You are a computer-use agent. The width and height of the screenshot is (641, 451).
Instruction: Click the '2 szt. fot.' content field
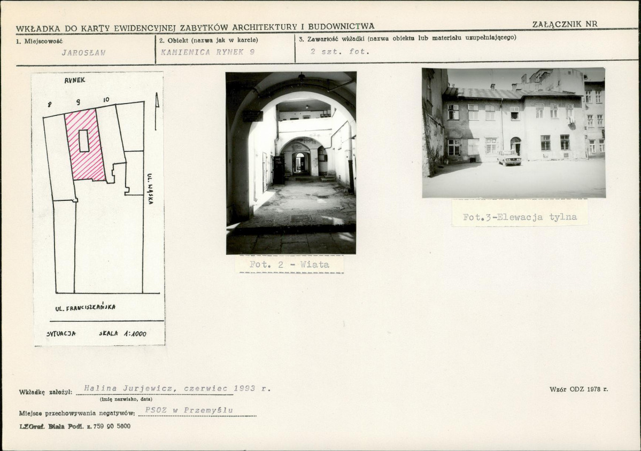click(339, 52)
